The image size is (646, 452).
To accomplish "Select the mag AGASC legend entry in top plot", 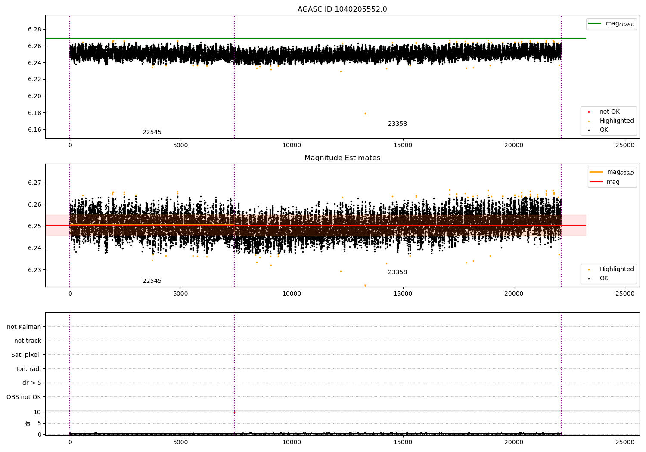I will 611,24.
